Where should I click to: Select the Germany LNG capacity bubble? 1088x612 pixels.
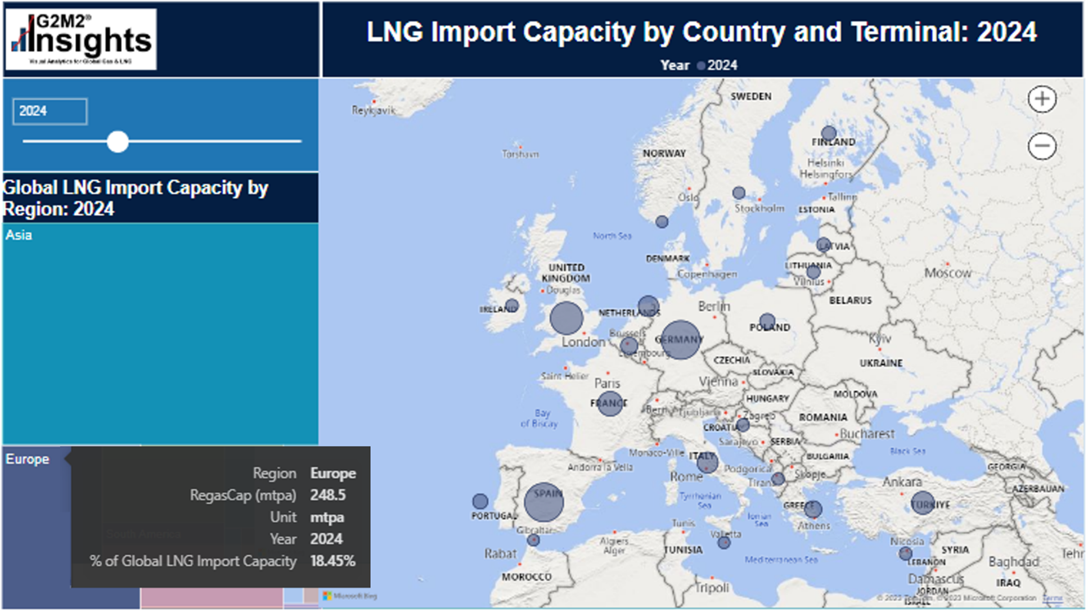[681, 339]
